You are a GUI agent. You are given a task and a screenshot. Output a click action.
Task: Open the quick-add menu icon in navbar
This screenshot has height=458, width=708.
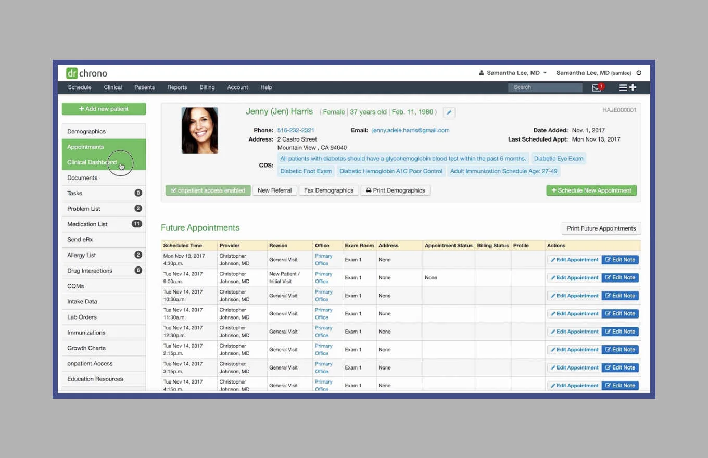(x=627, y=87)
